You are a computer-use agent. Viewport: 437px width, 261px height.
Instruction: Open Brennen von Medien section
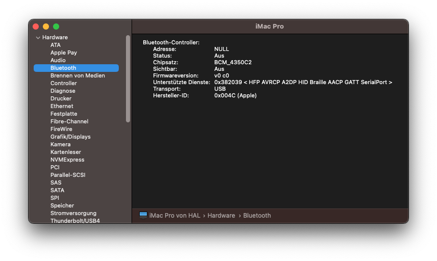coord(78,75)
